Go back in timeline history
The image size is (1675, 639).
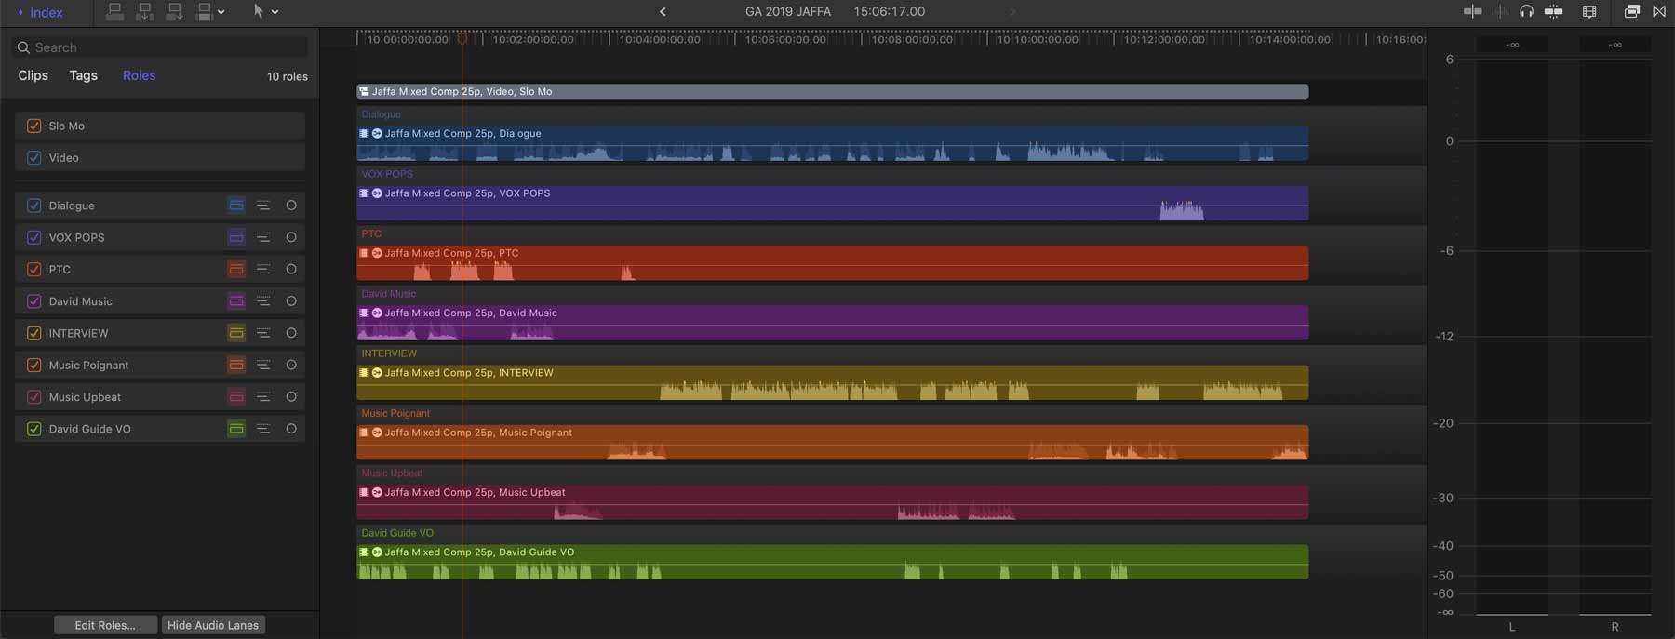663,12
